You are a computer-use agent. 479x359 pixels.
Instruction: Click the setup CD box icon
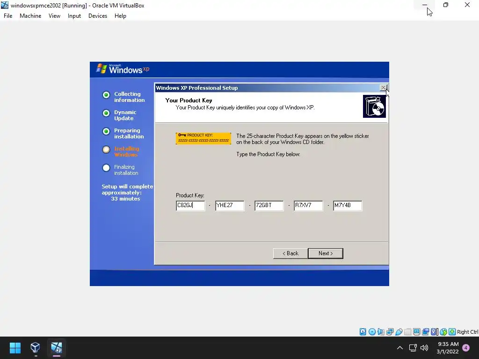pyautogui.click(x=374, y=106)
